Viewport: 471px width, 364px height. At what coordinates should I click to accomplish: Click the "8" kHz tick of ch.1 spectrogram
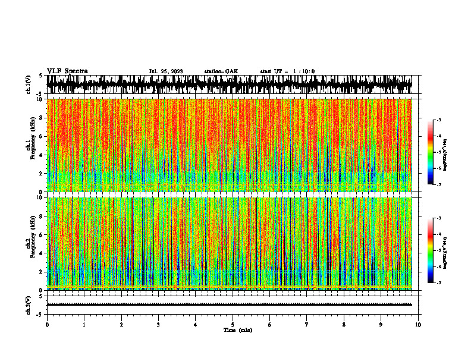[42, 118]
